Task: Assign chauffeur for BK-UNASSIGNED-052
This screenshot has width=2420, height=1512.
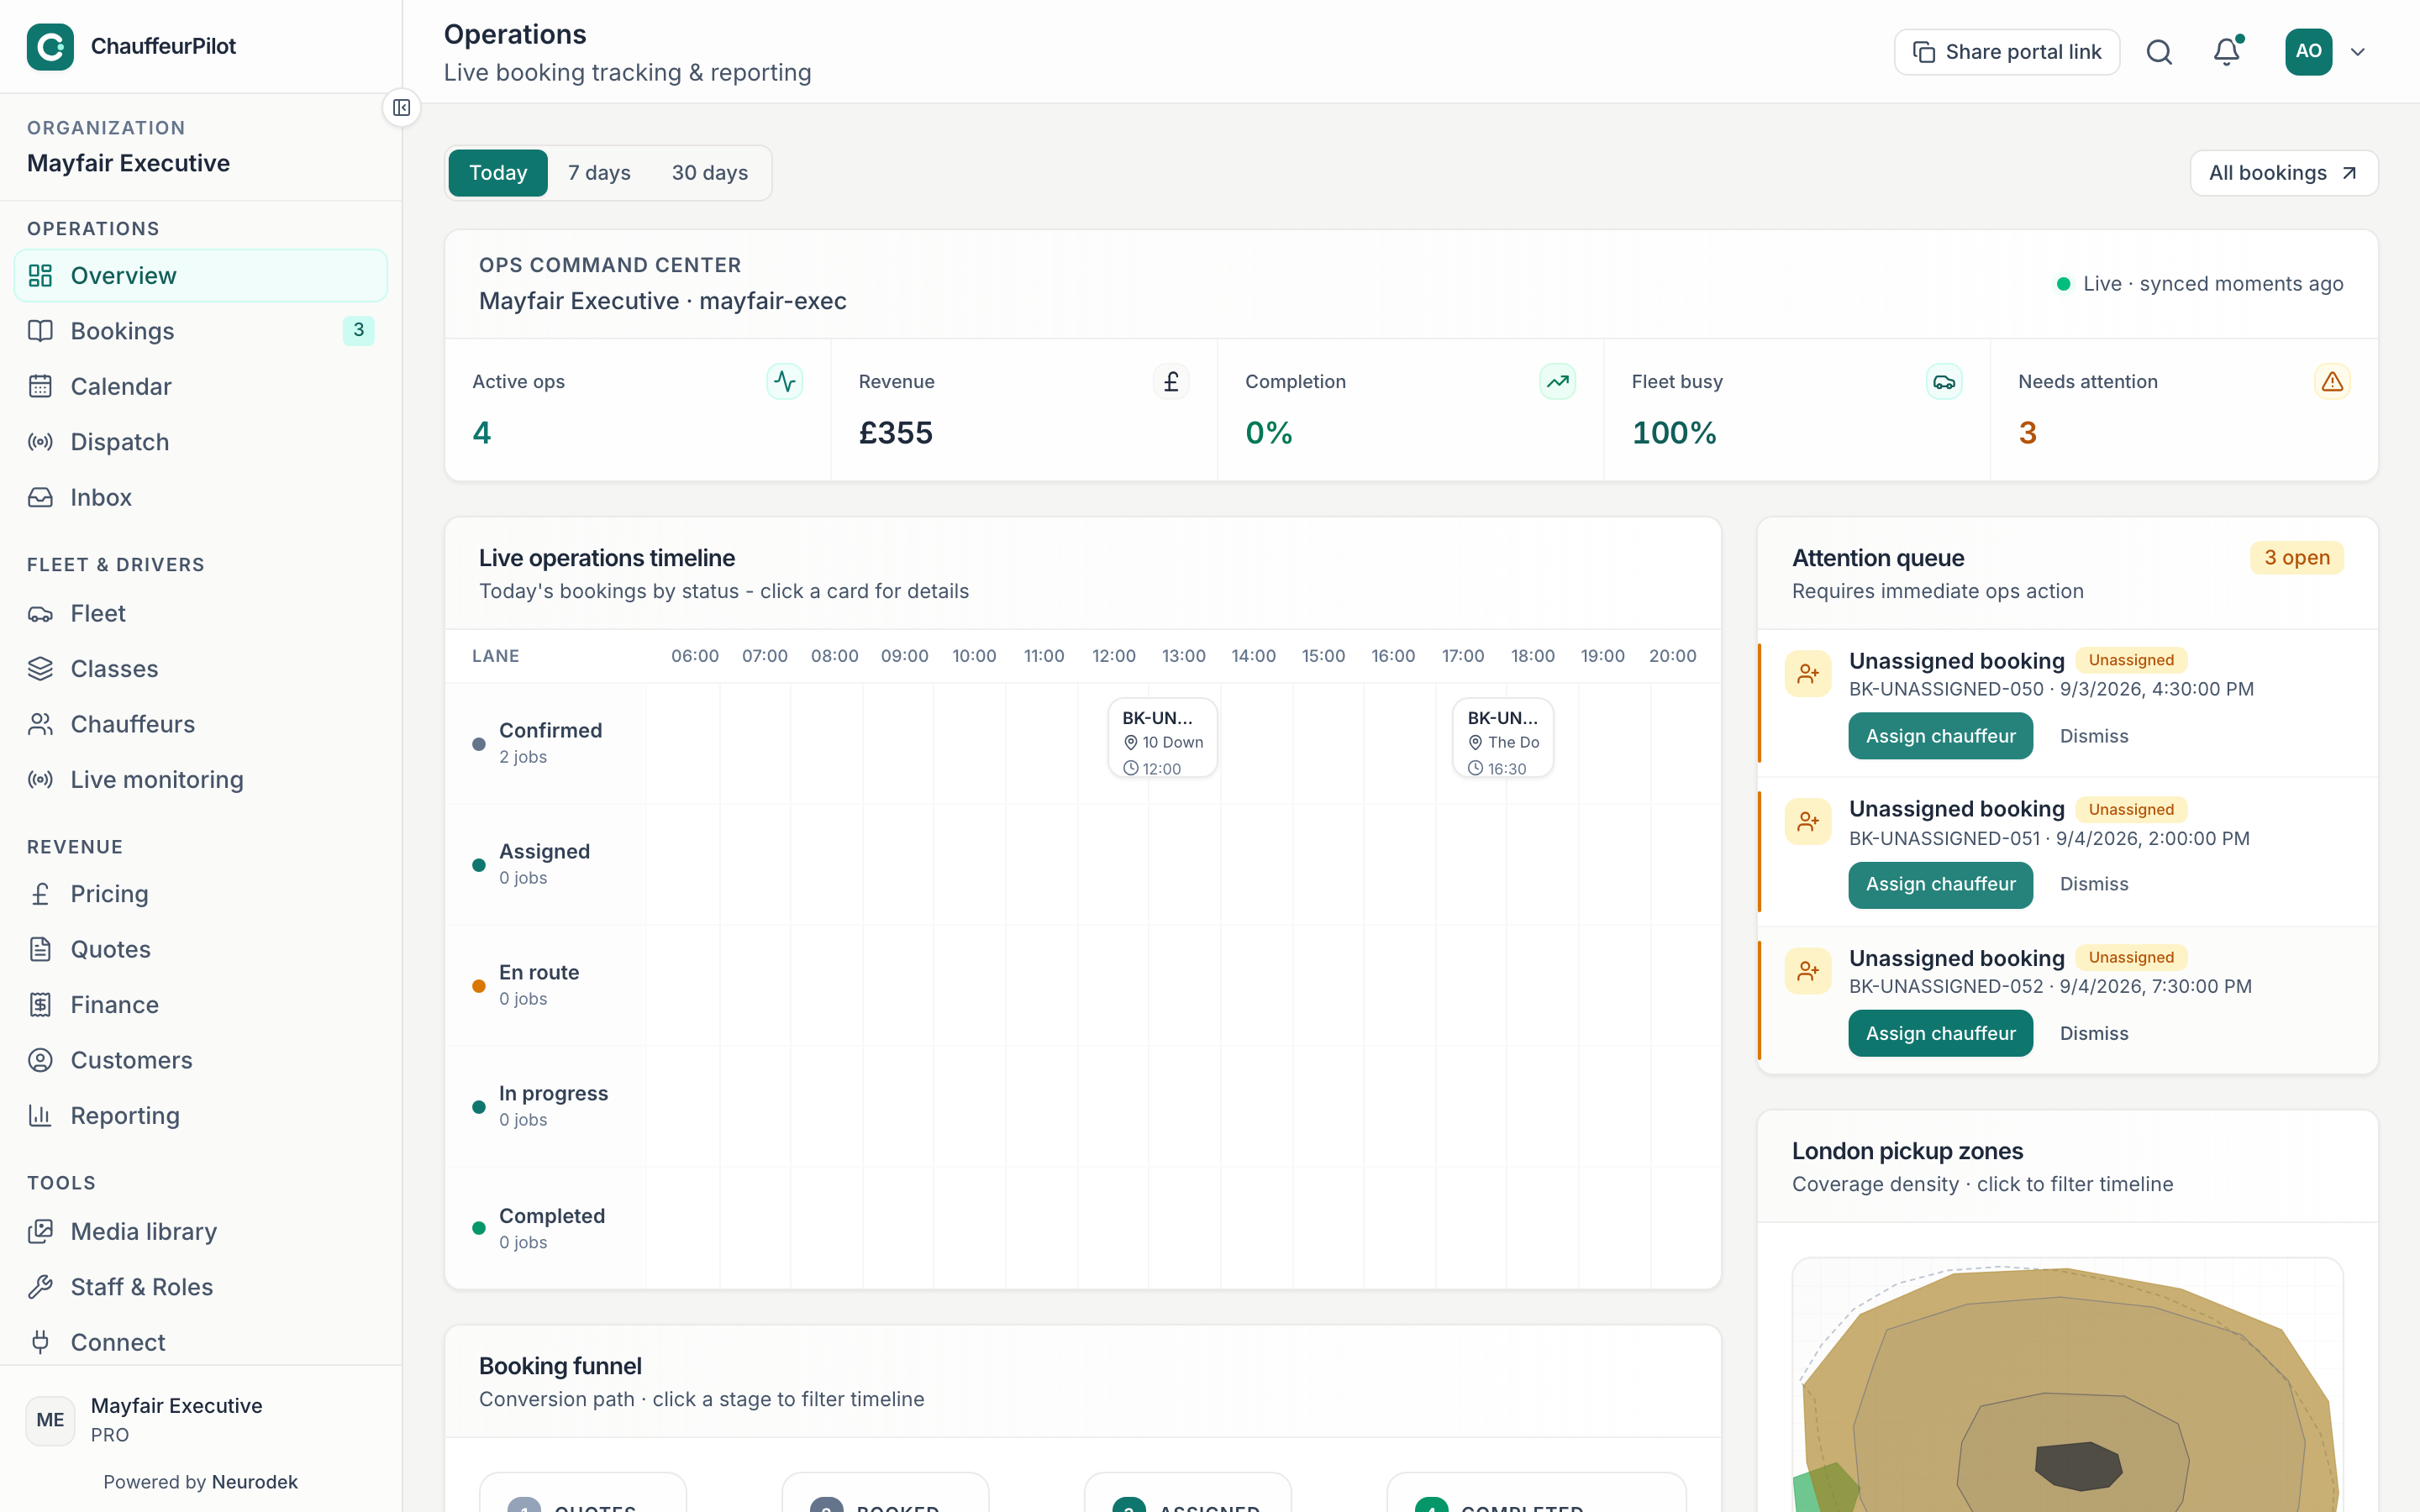Action: (1940, 1034)
